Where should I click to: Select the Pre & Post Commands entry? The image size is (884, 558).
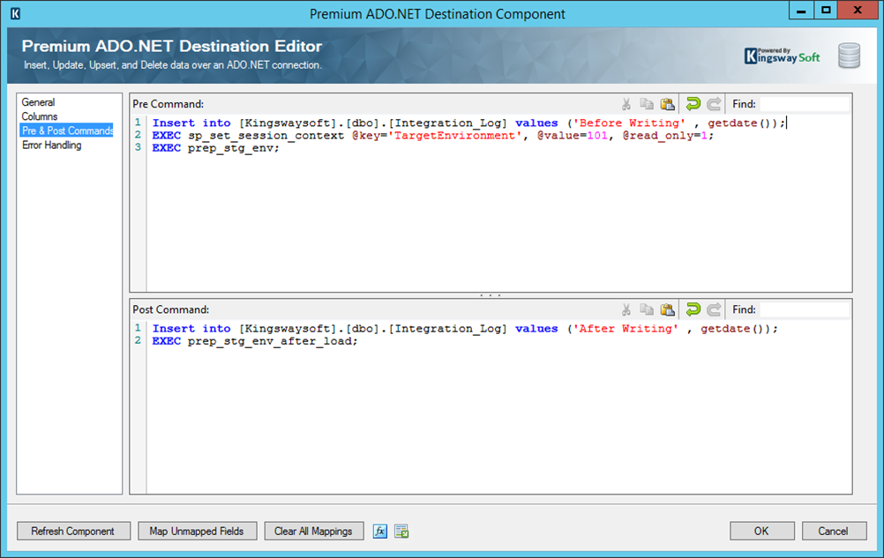[x=67, y=130]
